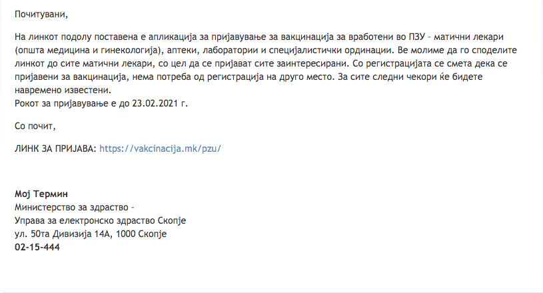Click the bold Мој Термин signature name
Image resolution: width=543 pixels, height=293 pixels.
pyautogui.click(x=41, y=194)
